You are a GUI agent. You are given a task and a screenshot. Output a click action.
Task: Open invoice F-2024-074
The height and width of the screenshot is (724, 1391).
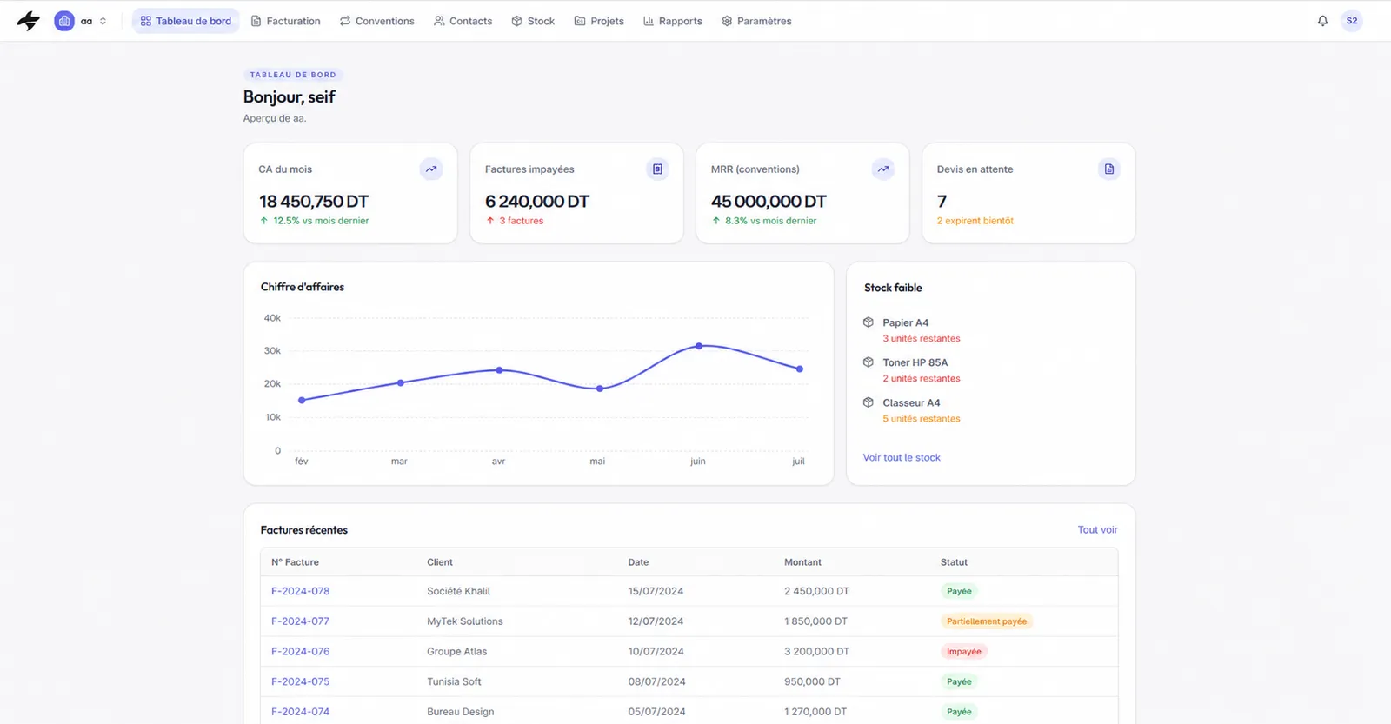[x=300, y=712]
